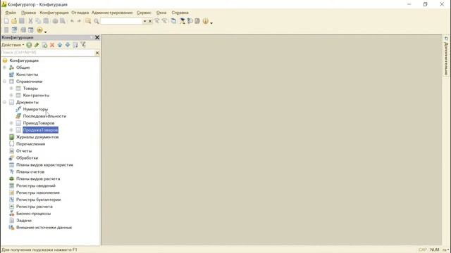This screenshot has width=451, height=253.
Task: Close the Конфигурация panel
Action: click(x=97, y=37)
